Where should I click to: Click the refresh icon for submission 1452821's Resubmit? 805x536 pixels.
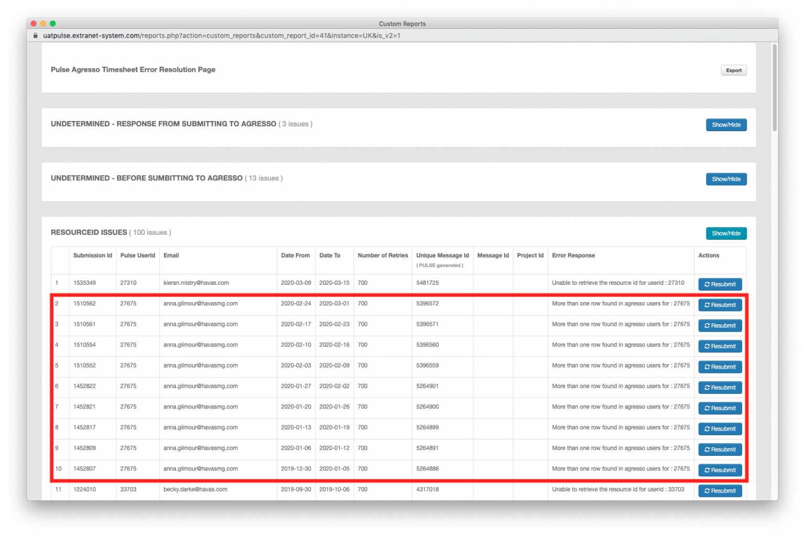[x=707, y=408]
